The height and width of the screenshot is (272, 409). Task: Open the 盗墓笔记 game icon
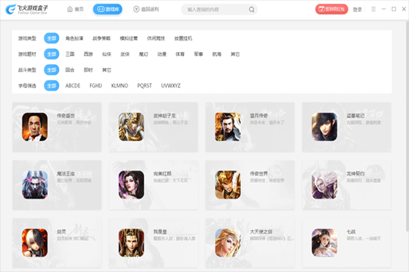point(325,127)
